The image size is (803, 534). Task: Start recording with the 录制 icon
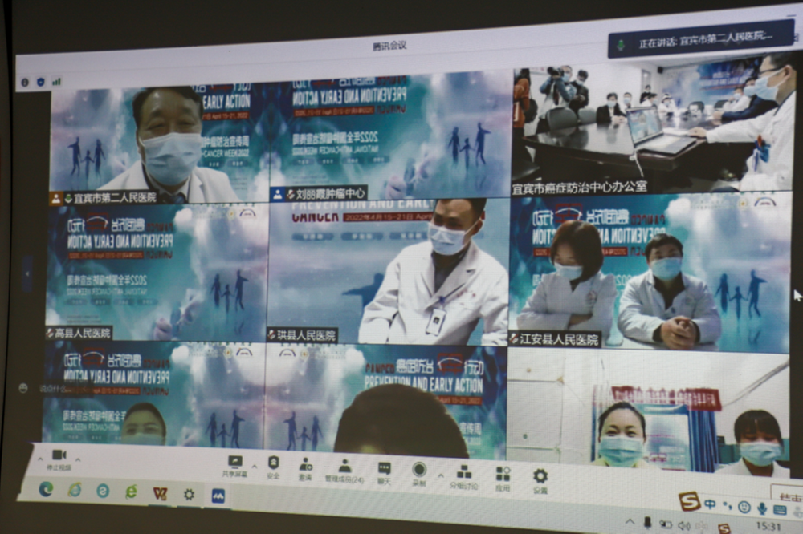pos(421,468)
